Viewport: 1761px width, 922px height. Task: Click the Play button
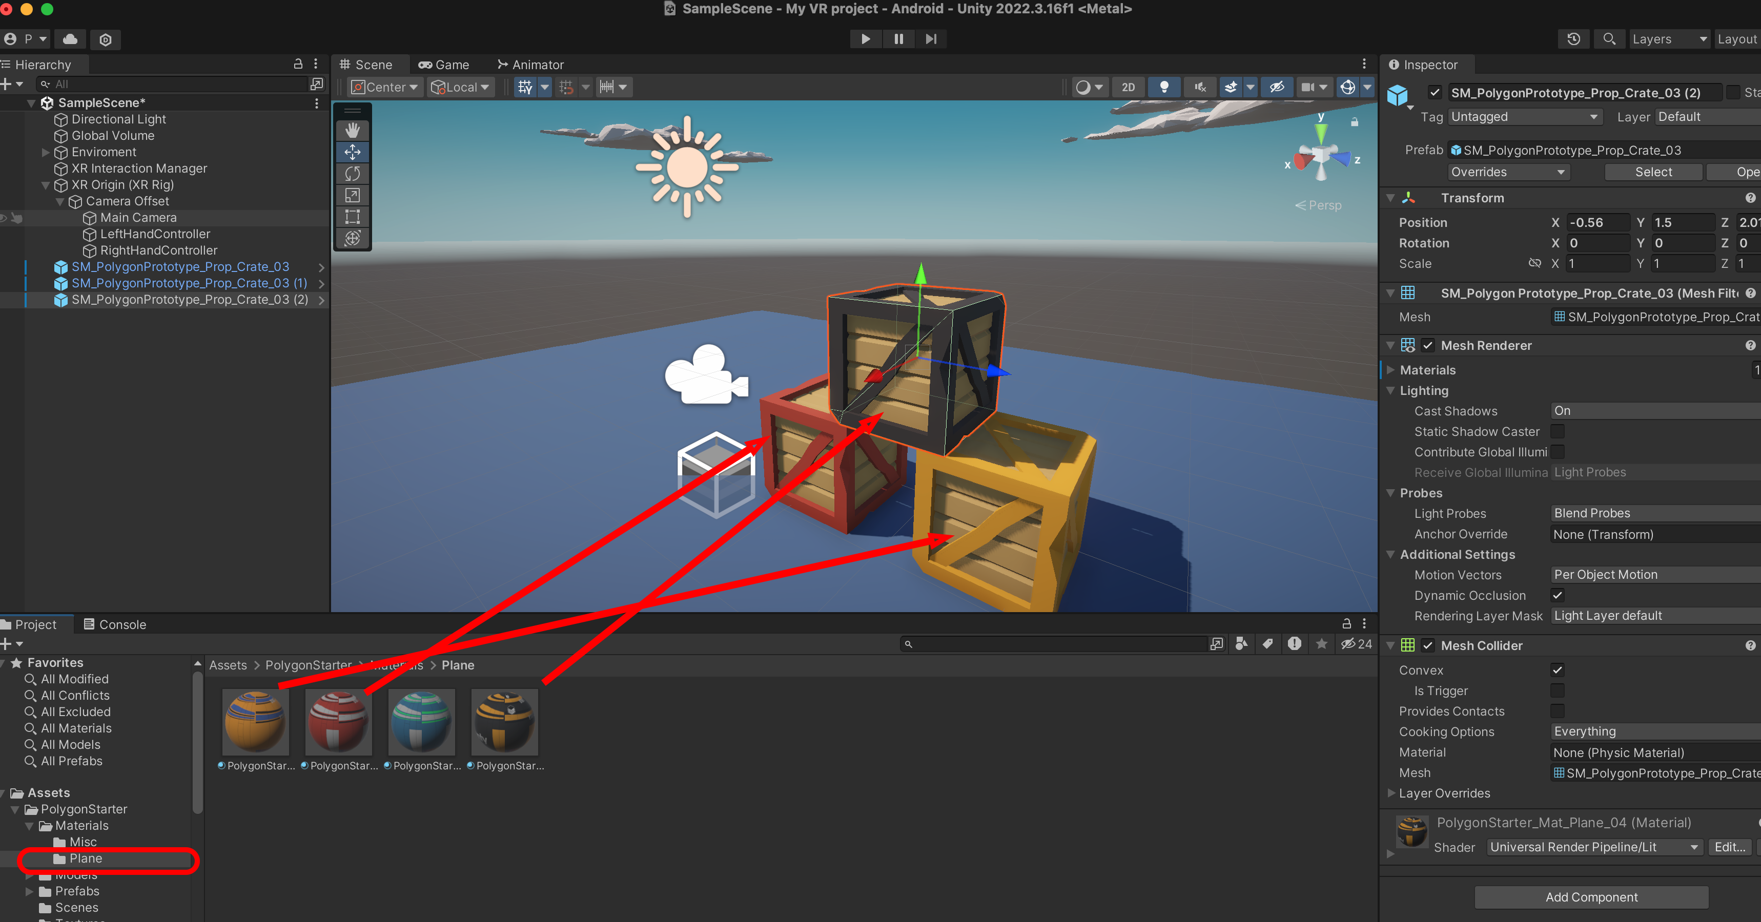pos(865,39)
